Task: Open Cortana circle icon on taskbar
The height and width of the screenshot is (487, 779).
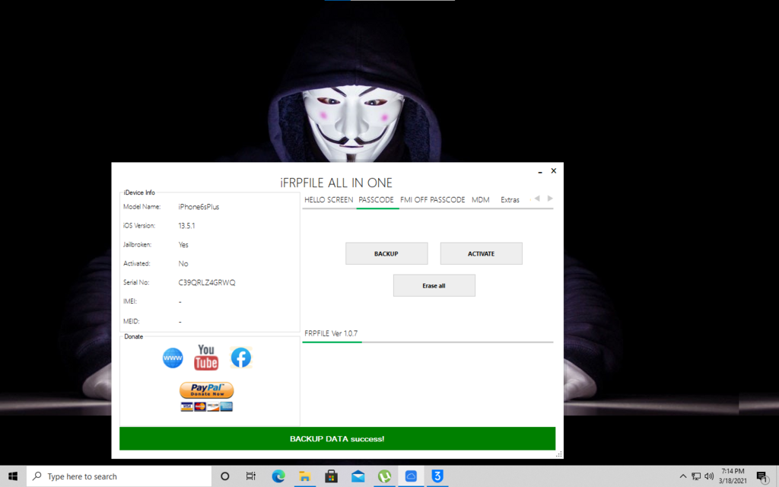Action: [224, 476]
